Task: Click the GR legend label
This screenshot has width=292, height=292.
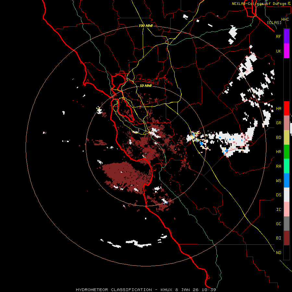Action: (x=278, y=123)
